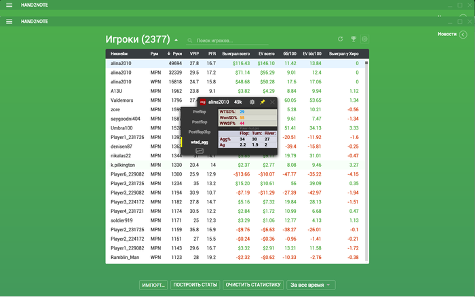Sort by Выиграл у Хиро column header

click(x=344, y=54)
